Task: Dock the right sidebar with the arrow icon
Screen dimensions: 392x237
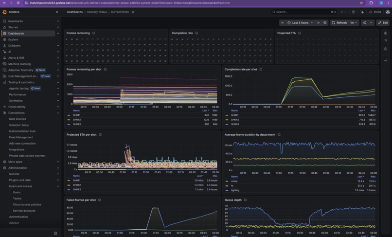Action: tap(386, 60)
